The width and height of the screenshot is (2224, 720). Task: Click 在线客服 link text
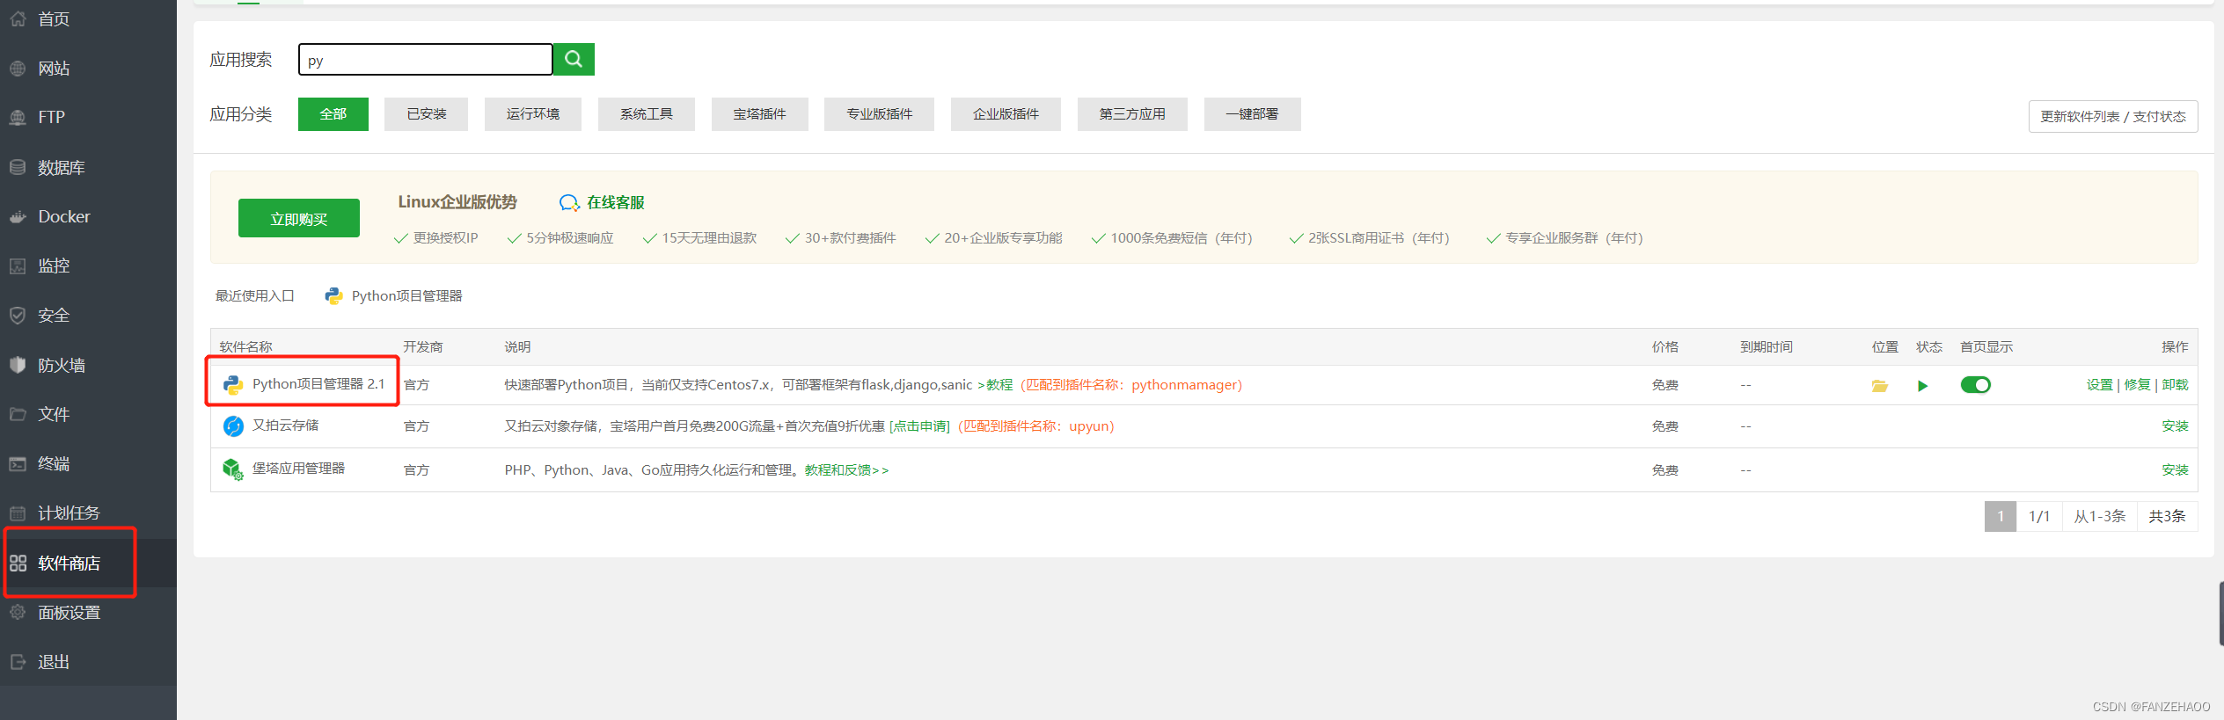[x=616, y=203]
